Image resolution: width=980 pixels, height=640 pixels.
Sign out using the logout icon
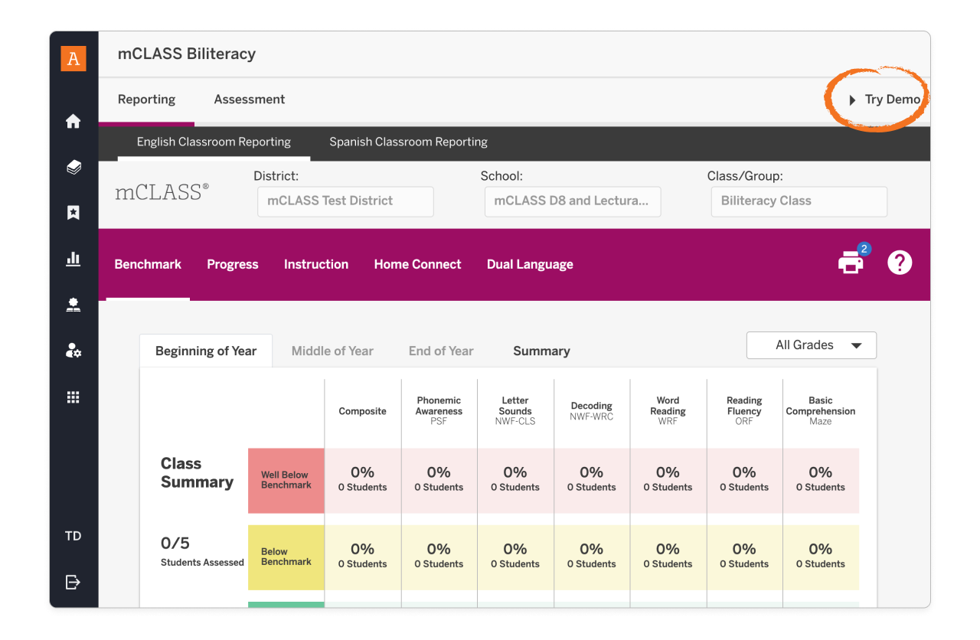point(73,583)
